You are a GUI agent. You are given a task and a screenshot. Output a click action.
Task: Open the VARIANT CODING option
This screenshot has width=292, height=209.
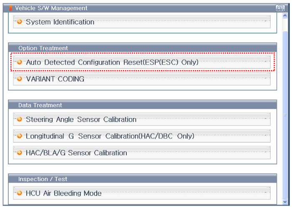tap(55, 79)
